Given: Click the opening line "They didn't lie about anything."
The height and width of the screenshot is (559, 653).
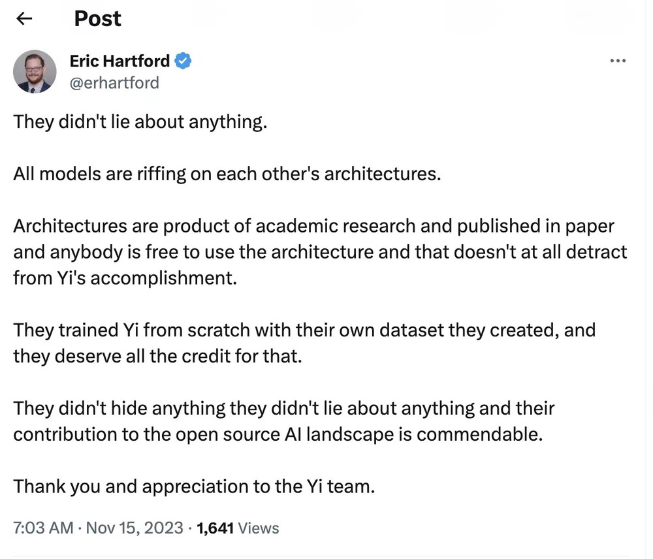Looking at the screenshot, I should pos(140,122).
